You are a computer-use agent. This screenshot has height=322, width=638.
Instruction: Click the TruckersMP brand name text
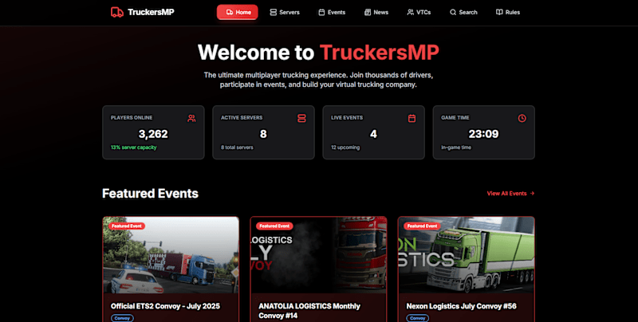coord(151,12)
